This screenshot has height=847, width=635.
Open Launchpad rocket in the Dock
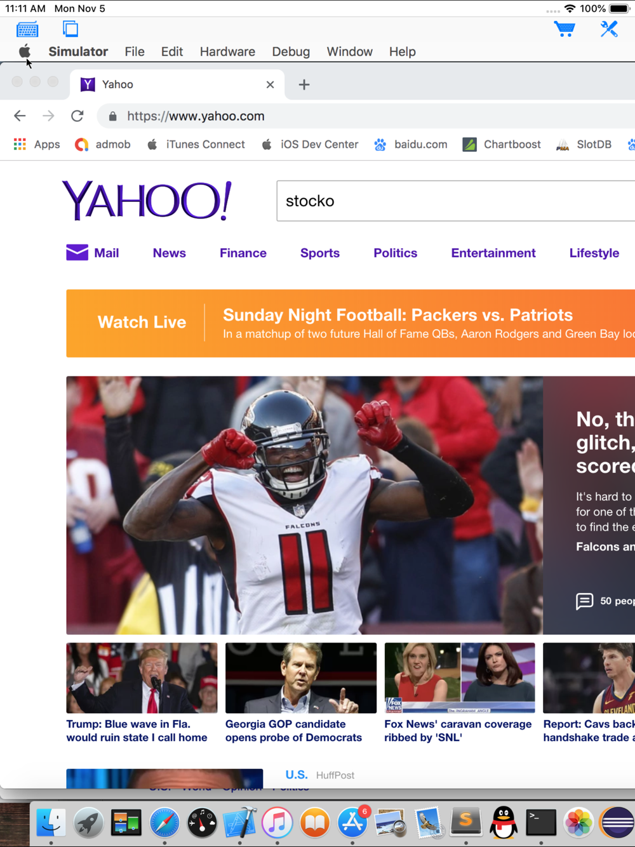88,823
